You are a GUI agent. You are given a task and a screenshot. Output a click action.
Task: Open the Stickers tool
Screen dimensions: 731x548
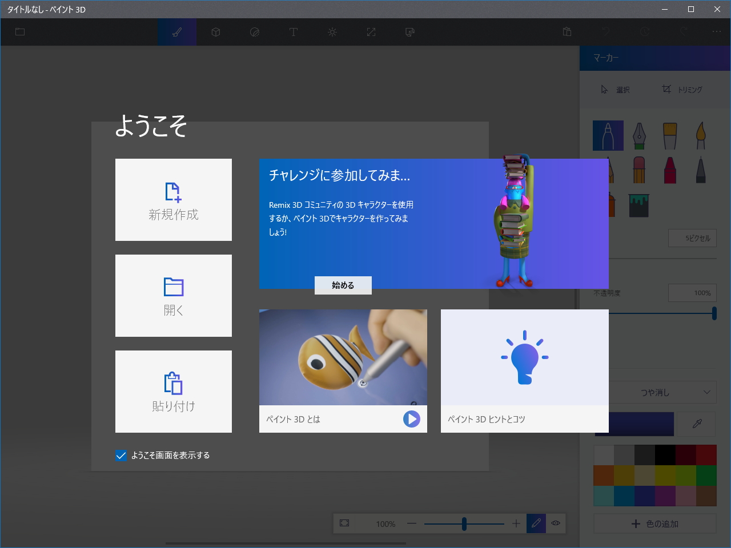pyautogui.click(x=255, y=32)
